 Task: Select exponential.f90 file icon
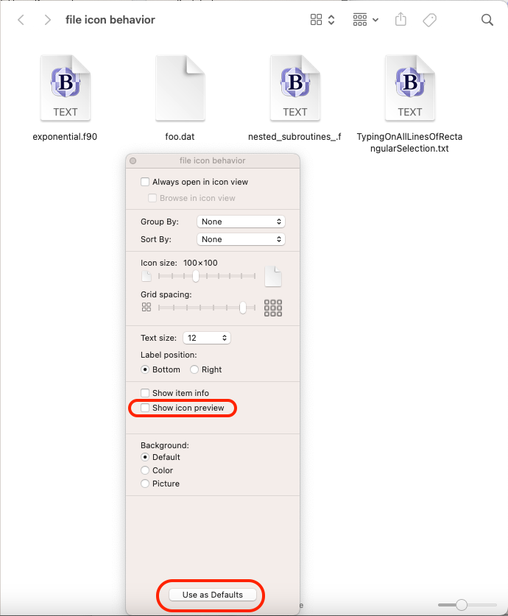pos(66,88)
